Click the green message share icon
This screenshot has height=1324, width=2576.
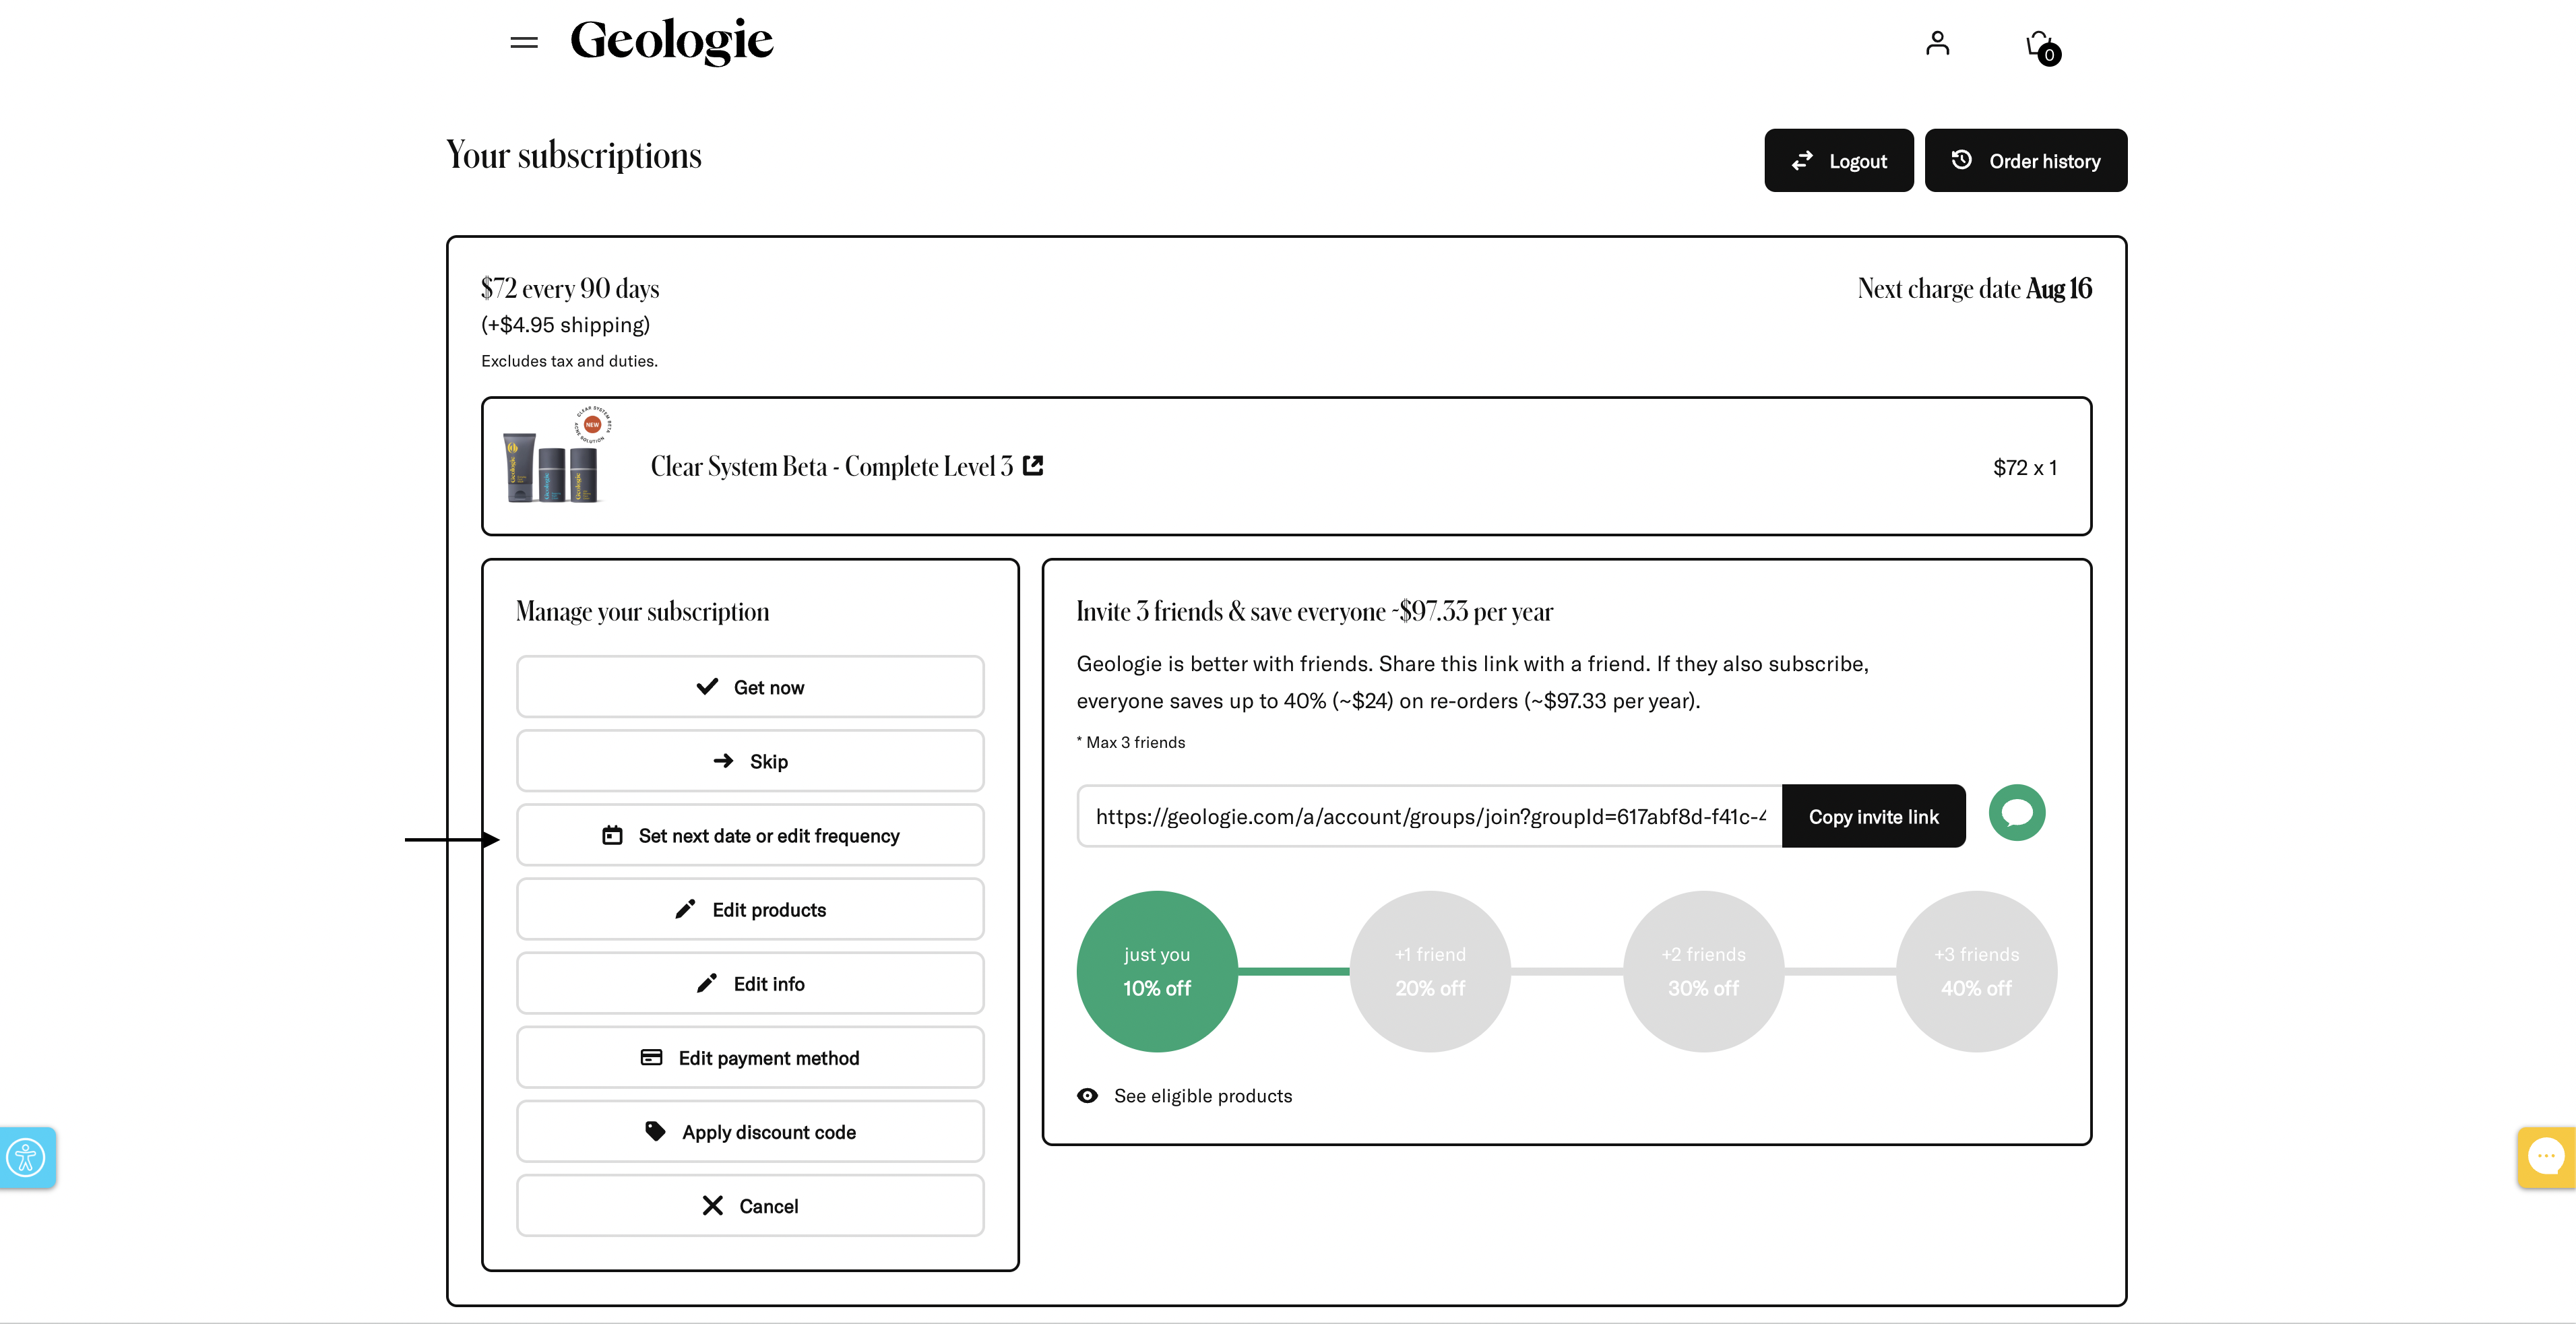2016,812
